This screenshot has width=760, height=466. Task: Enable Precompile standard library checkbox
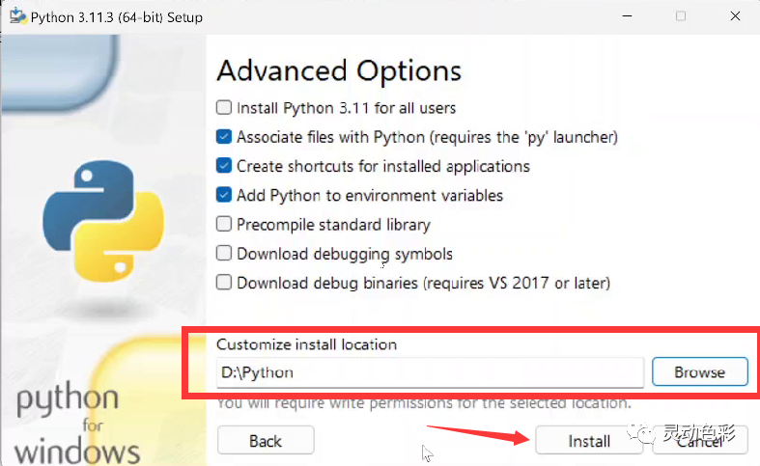pos(224,224)
